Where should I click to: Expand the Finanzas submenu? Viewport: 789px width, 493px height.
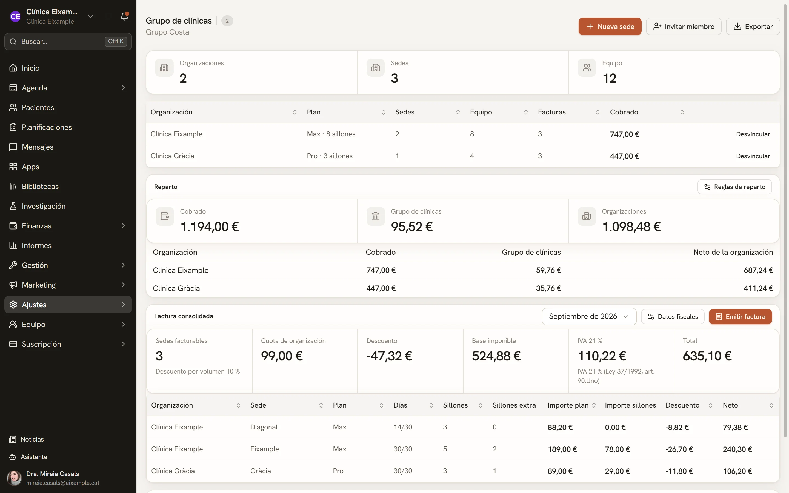coord(123,226)
